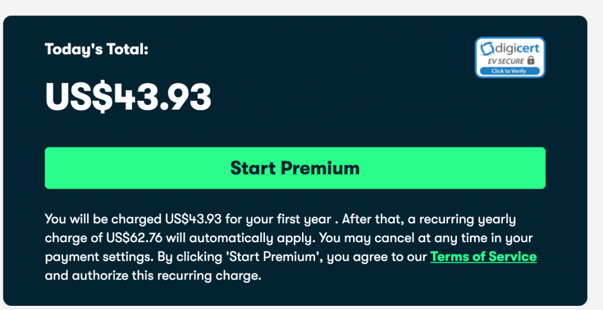603x310 pixels.
Task: Click the padlock icon in the badge
Action: pos(531,61)
